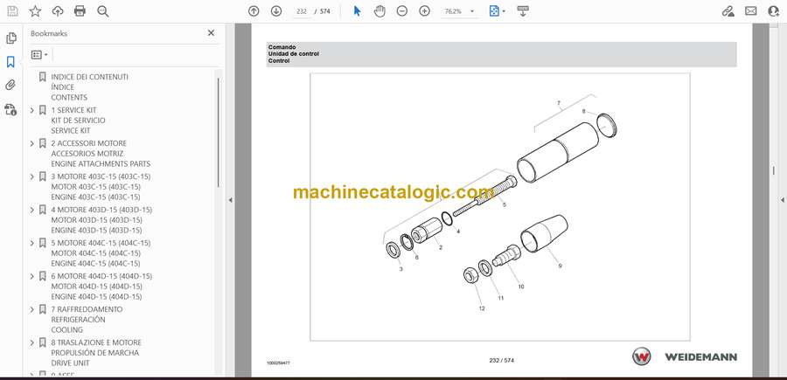This screenshot has width=787, height=380.
Task: Open the share with others person icon
Action: [x=774, y=11]
